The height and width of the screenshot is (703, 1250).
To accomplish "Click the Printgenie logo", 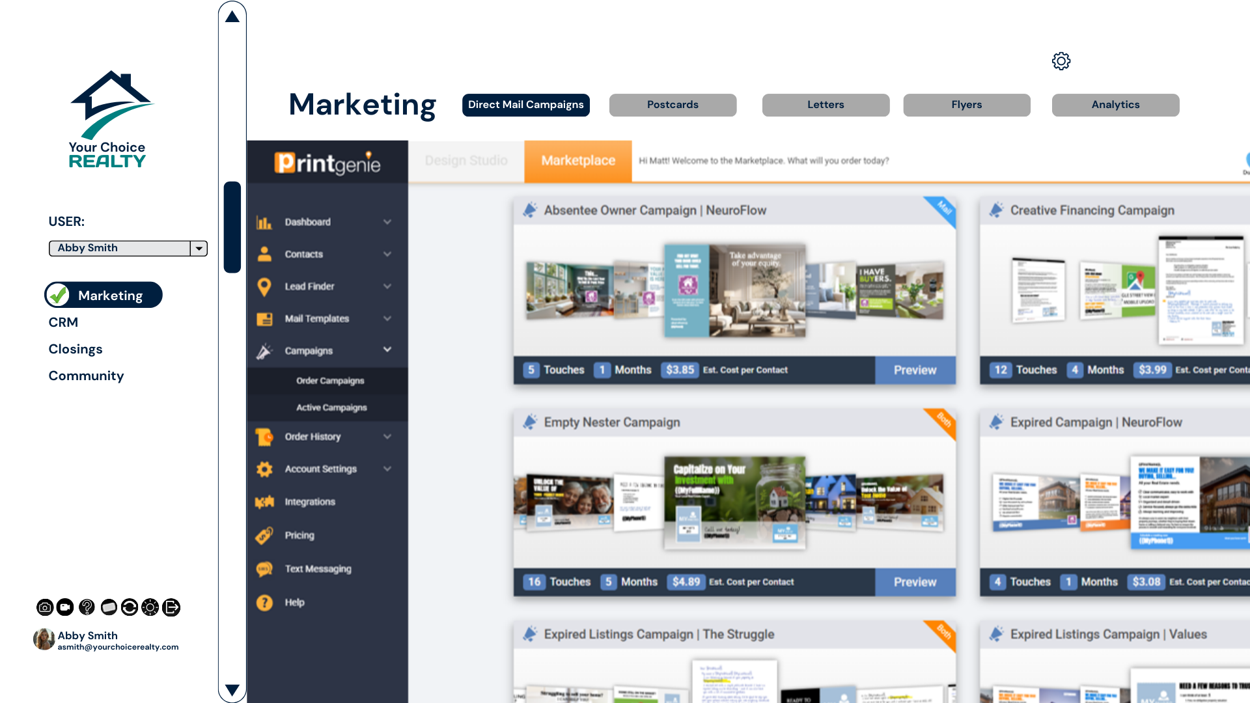I will tap(327, 163).
